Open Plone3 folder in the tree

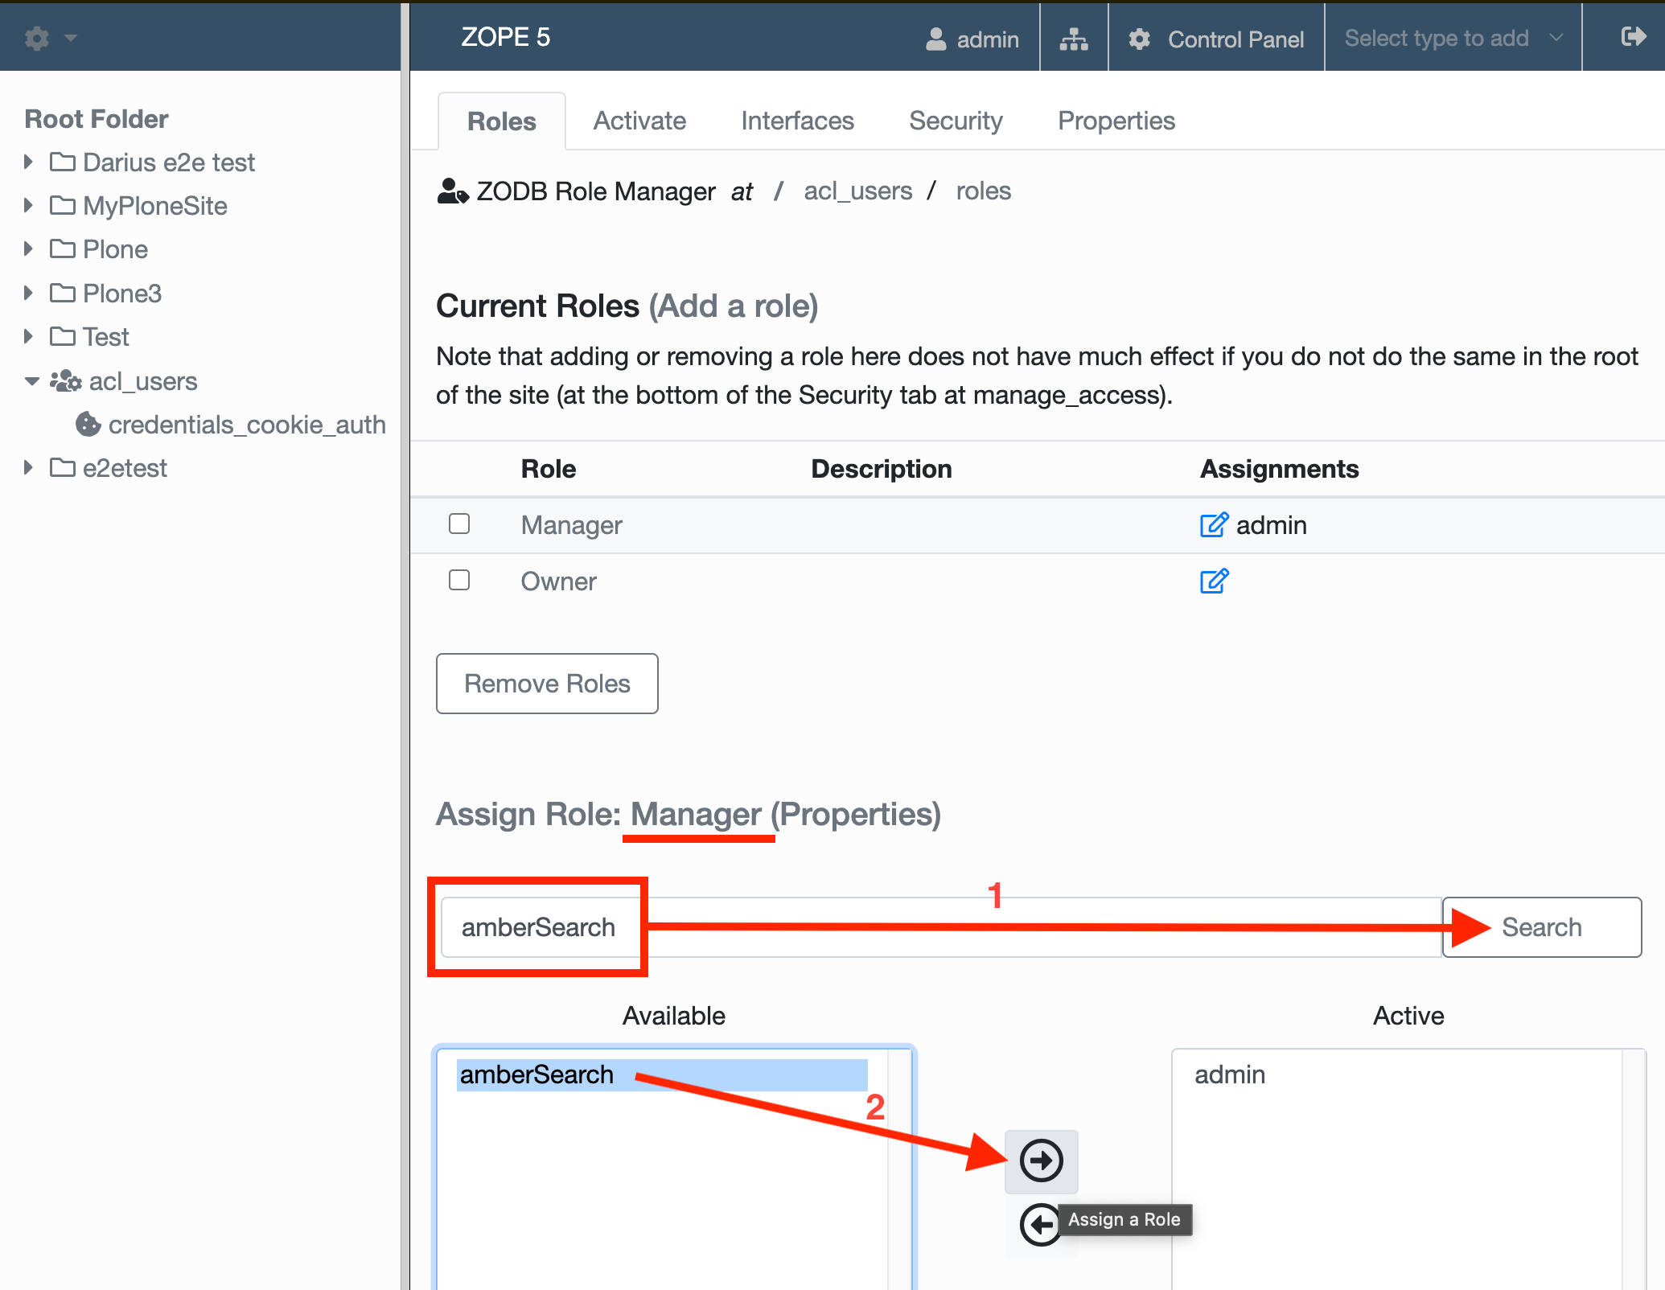(x=122, y=294)
